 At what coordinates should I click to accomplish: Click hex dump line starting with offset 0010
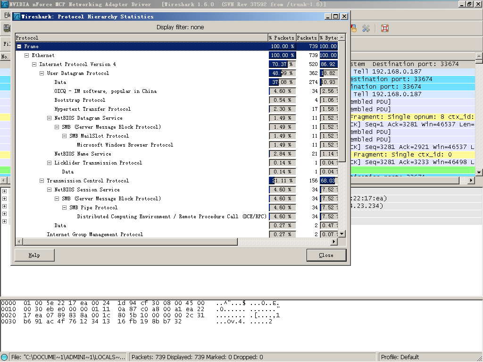pyautogui.click(x=140, y=309)
